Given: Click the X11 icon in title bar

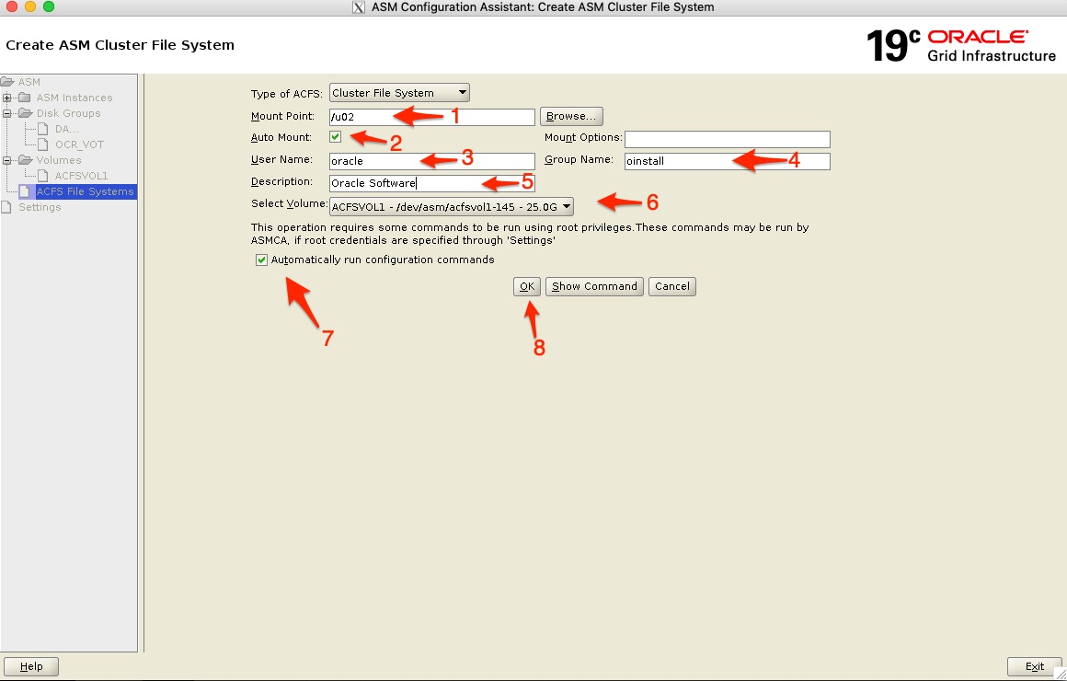Looking at the screenshot, I should (359, 7).
